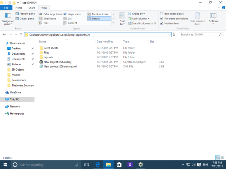
Task: Click the Windows Start button
Action: [x=5, y=165]
